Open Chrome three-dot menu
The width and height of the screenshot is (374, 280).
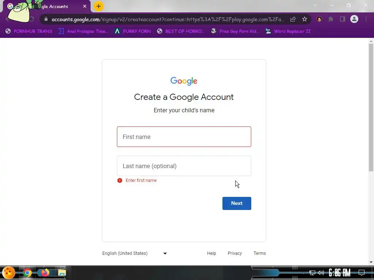point(366,19)
